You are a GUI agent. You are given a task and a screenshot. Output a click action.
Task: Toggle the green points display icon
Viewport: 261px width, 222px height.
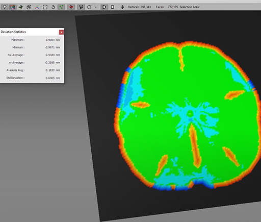point(61,7)
